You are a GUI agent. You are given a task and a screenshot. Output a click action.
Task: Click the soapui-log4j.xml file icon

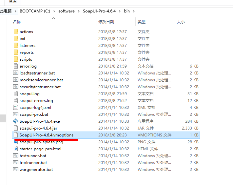(16, 107)
